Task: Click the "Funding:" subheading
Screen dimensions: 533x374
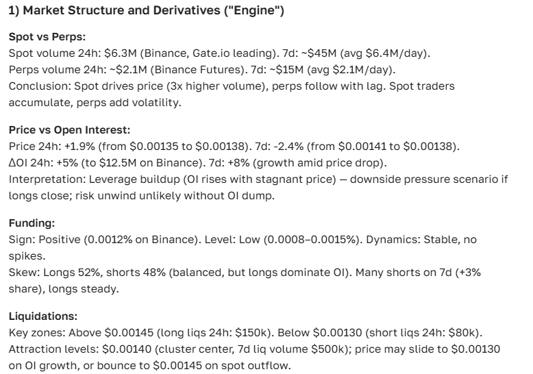Action: tap(30, 222)
